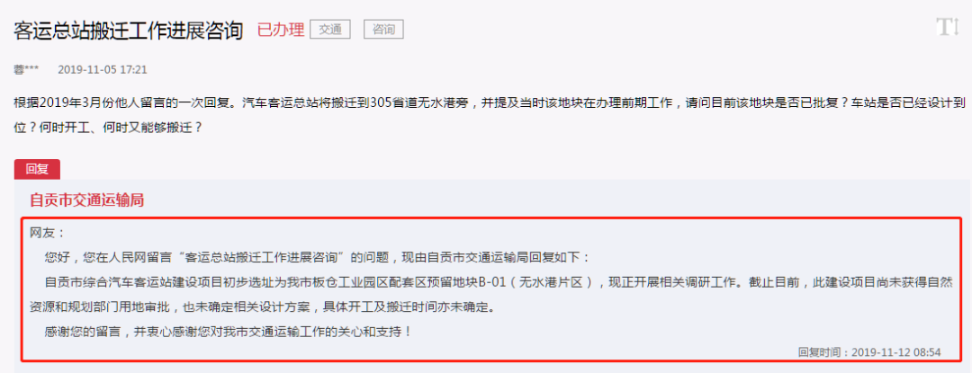The height and width of the screenshot is (373, 972).
Task: Click the 已办理 status label
Action: pos(281,30)
